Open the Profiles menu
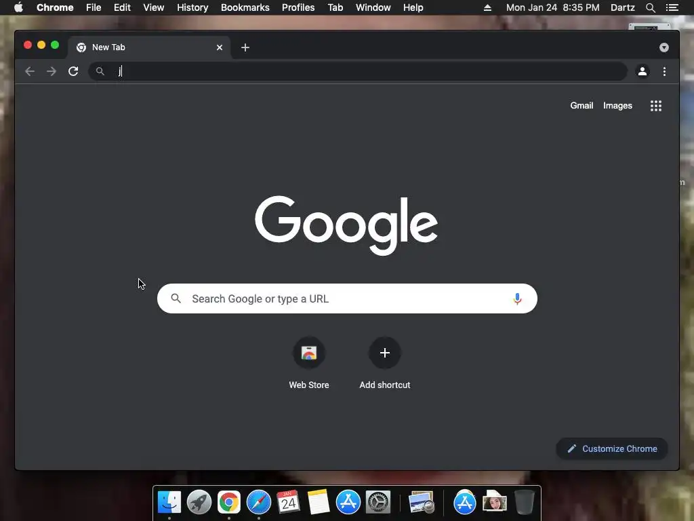This screenshot has height=521, width=694. (298, 7)
